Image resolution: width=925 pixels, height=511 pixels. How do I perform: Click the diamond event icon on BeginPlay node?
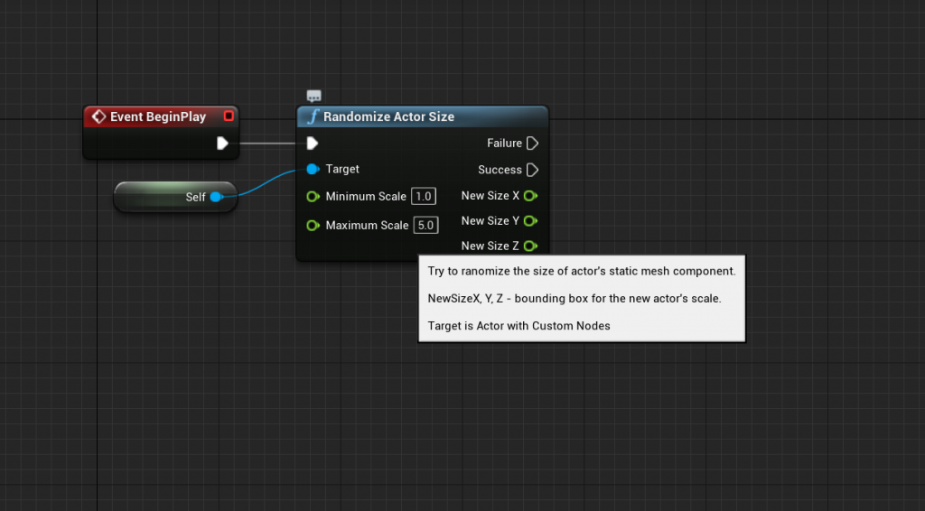[98, 116]
